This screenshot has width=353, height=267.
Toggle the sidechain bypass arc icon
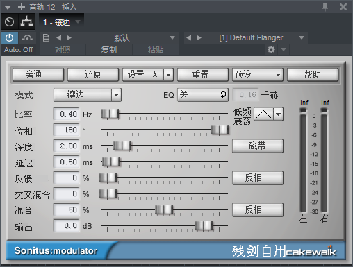click(x=27, y=37)
